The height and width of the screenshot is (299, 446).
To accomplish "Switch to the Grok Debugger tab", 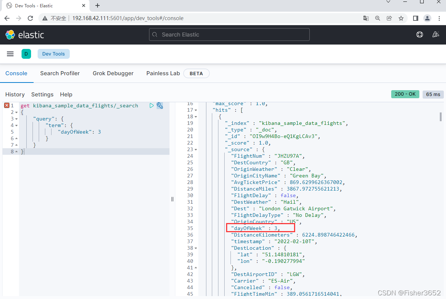I will coord(113,73).
